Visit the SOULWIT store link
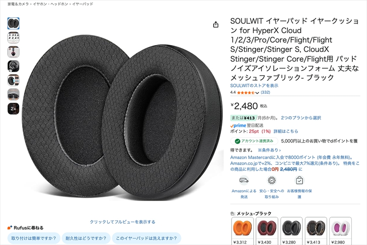 pos(254,85)
